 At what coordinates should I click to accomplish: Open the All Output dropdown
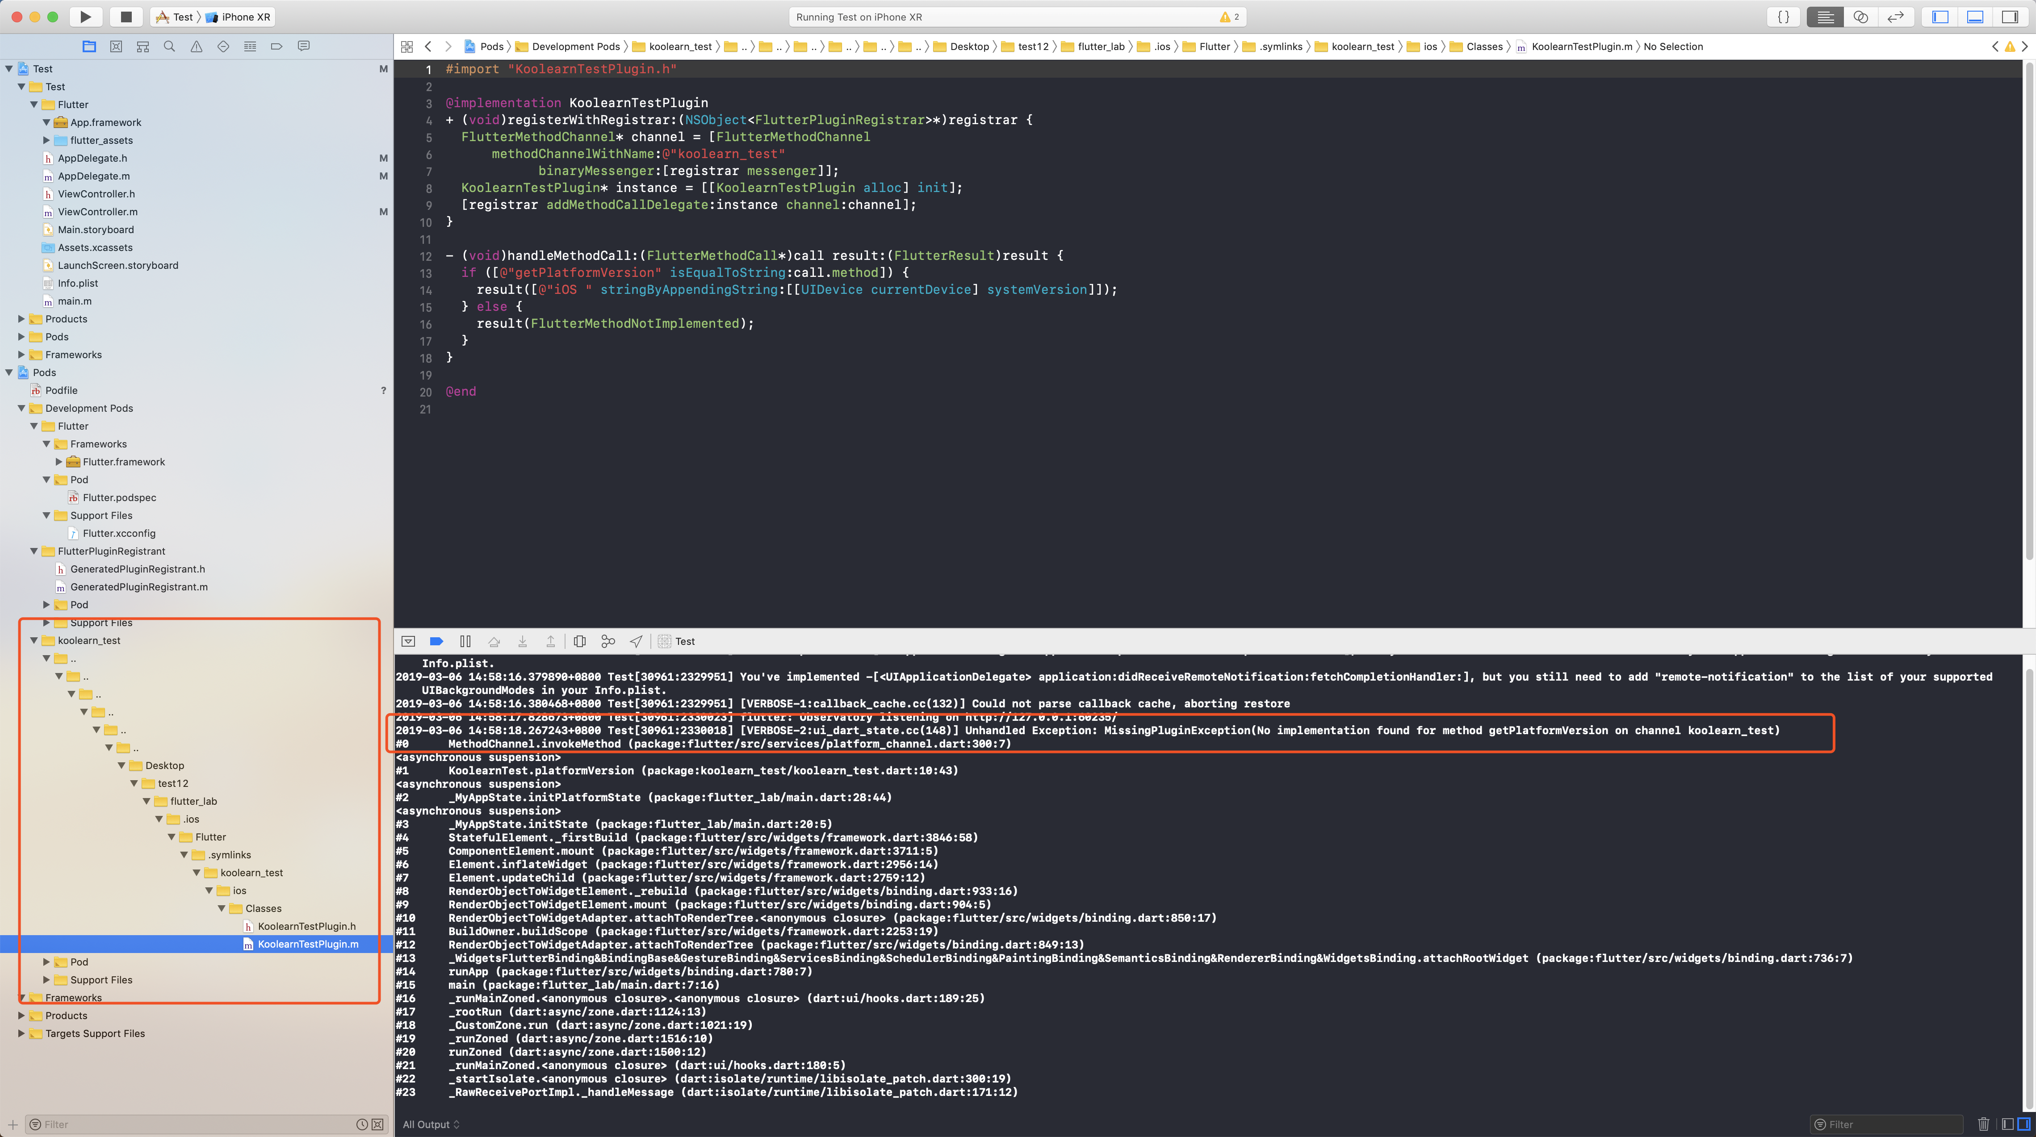[431, 1124]
